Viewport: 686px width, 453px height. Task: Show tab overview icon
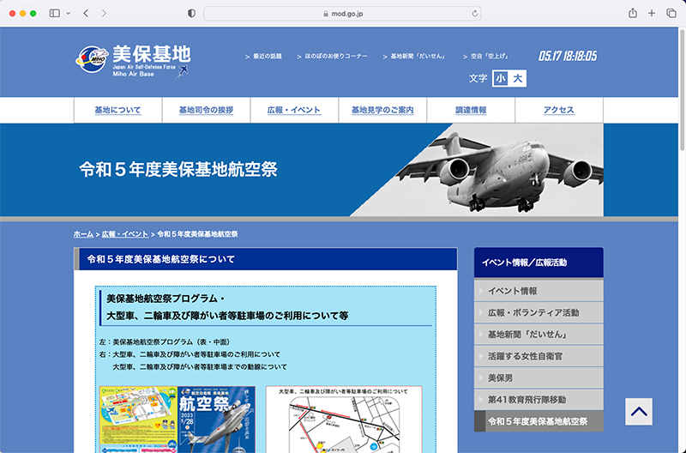671,13
